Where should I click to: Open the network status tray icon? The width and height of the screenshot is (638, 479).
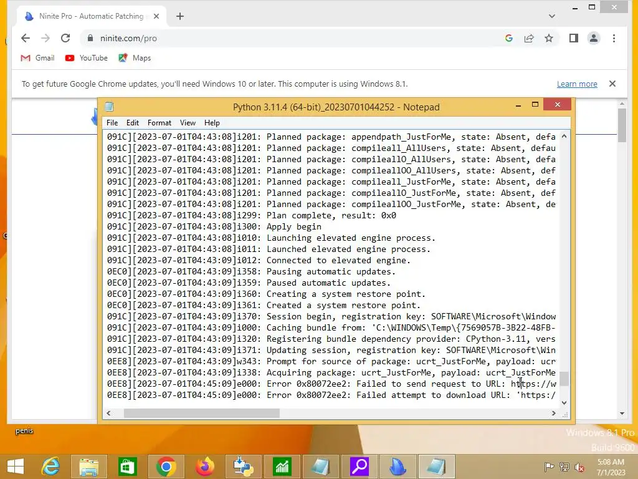tap(564, 467)
